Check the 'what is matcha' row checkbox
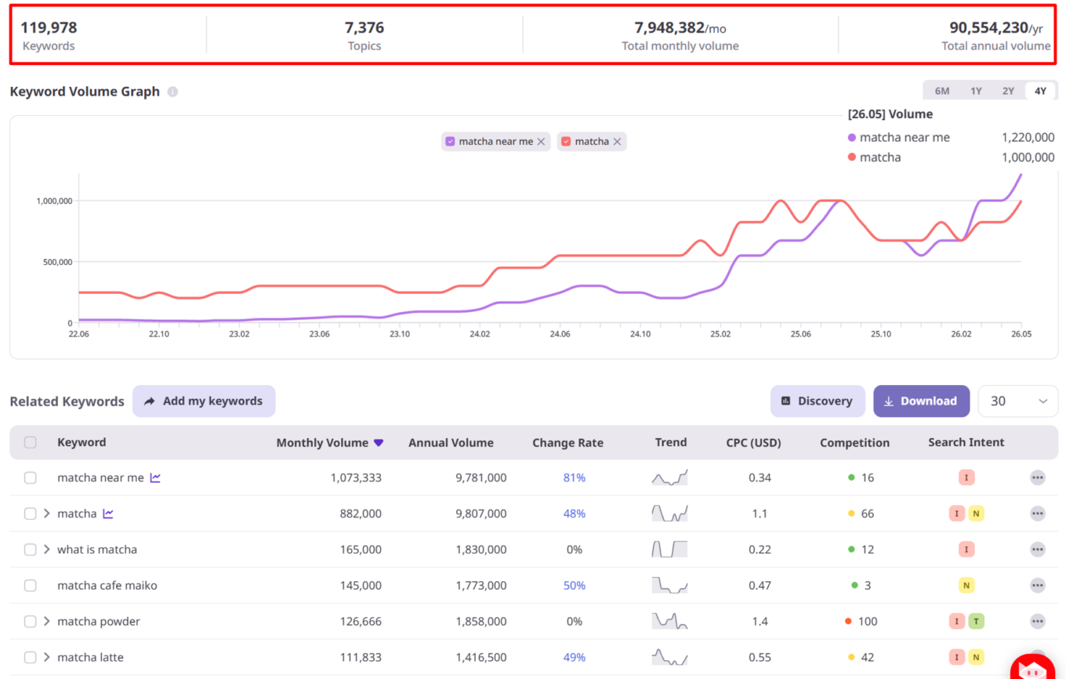The height and width of the screenshot is (679, 1066). coord(31,550)
